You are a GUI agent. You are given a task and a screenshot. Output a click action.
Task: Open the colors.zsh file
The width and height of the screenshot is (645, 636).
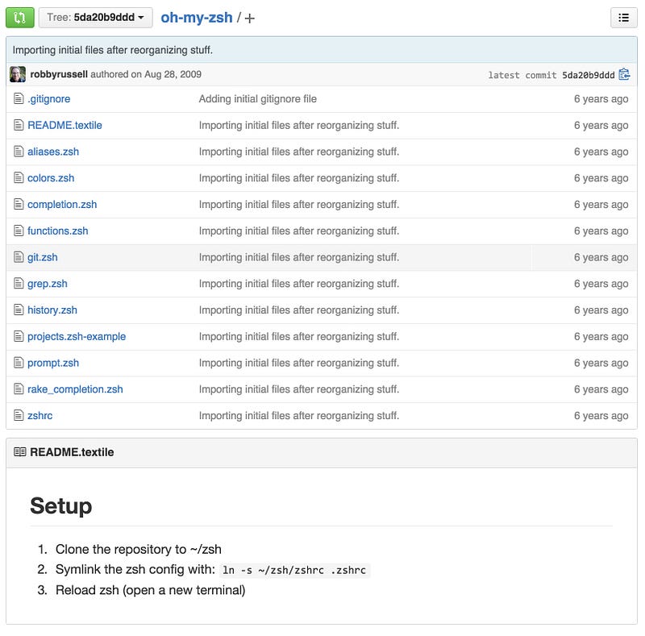[x=51, y=178]
